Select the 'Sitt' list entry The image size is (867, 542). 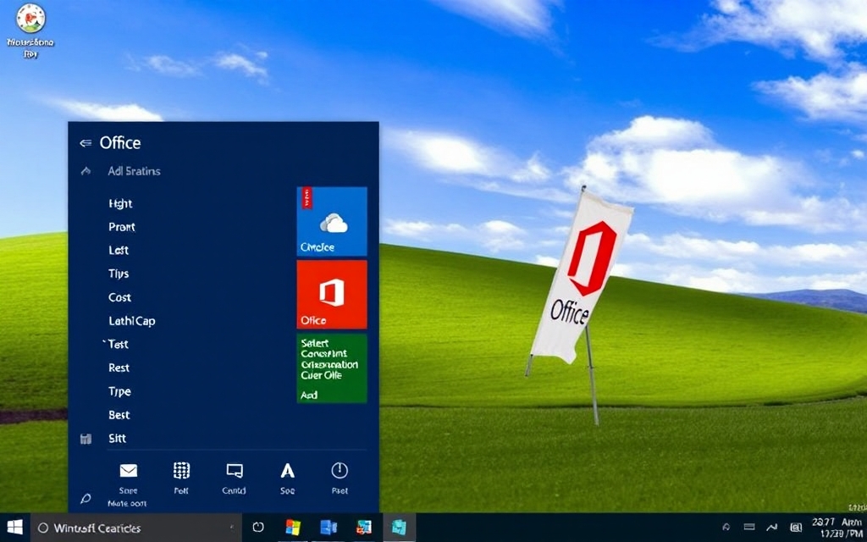[x=117, y=439]
